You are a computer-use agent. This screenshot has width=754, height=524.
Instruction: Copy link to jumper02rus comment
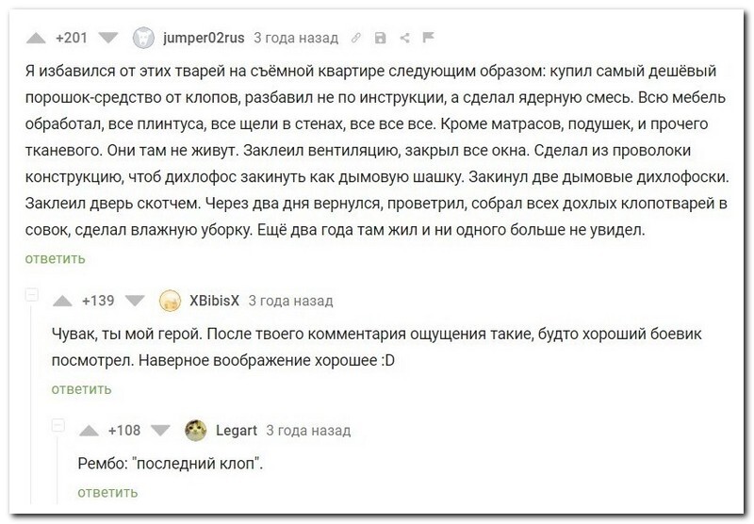(356, 39)
